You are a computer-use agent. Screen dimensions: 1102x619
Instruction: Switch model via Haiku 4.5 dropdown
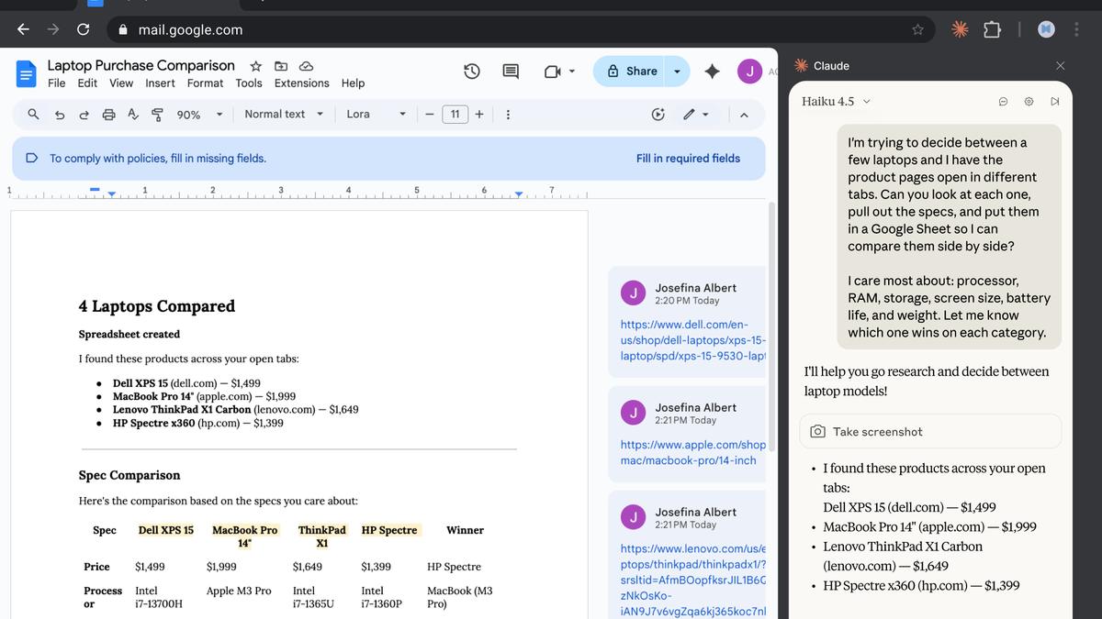pyautogui.click(x=837, y=101)
